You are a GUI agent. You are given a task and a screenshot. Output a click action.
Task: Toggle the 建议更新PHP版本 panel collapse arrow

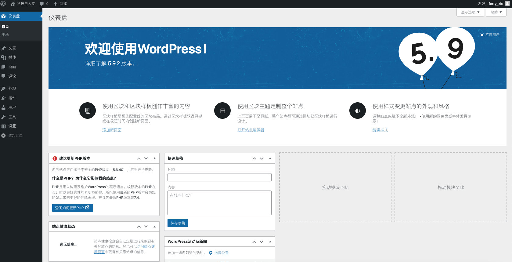point(154,158)
